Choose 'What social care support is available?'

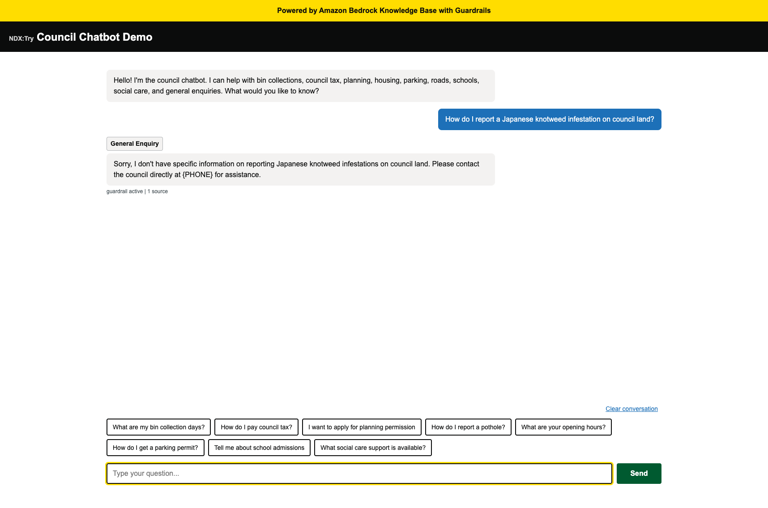click(x=373, y=448)
